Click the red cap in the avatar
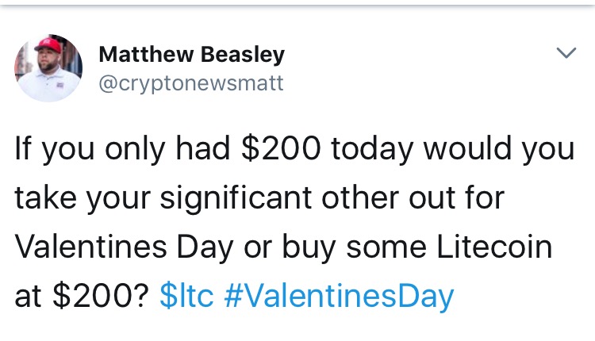This screenshot has width=595, height=341. (x=48, y=45)
